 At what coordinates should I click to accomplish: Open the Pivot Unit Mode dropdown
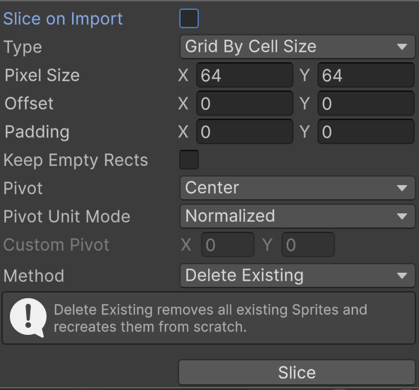[298, 216]
